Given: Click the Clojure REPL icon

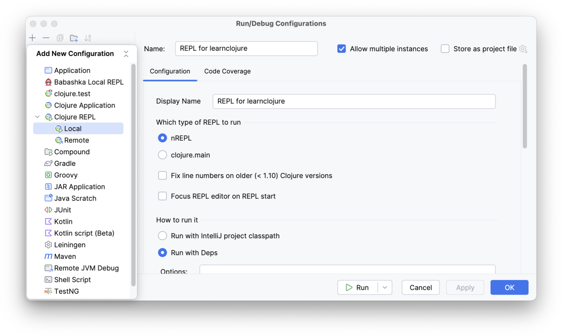Looking at the screenshot, I should [48, 117].
